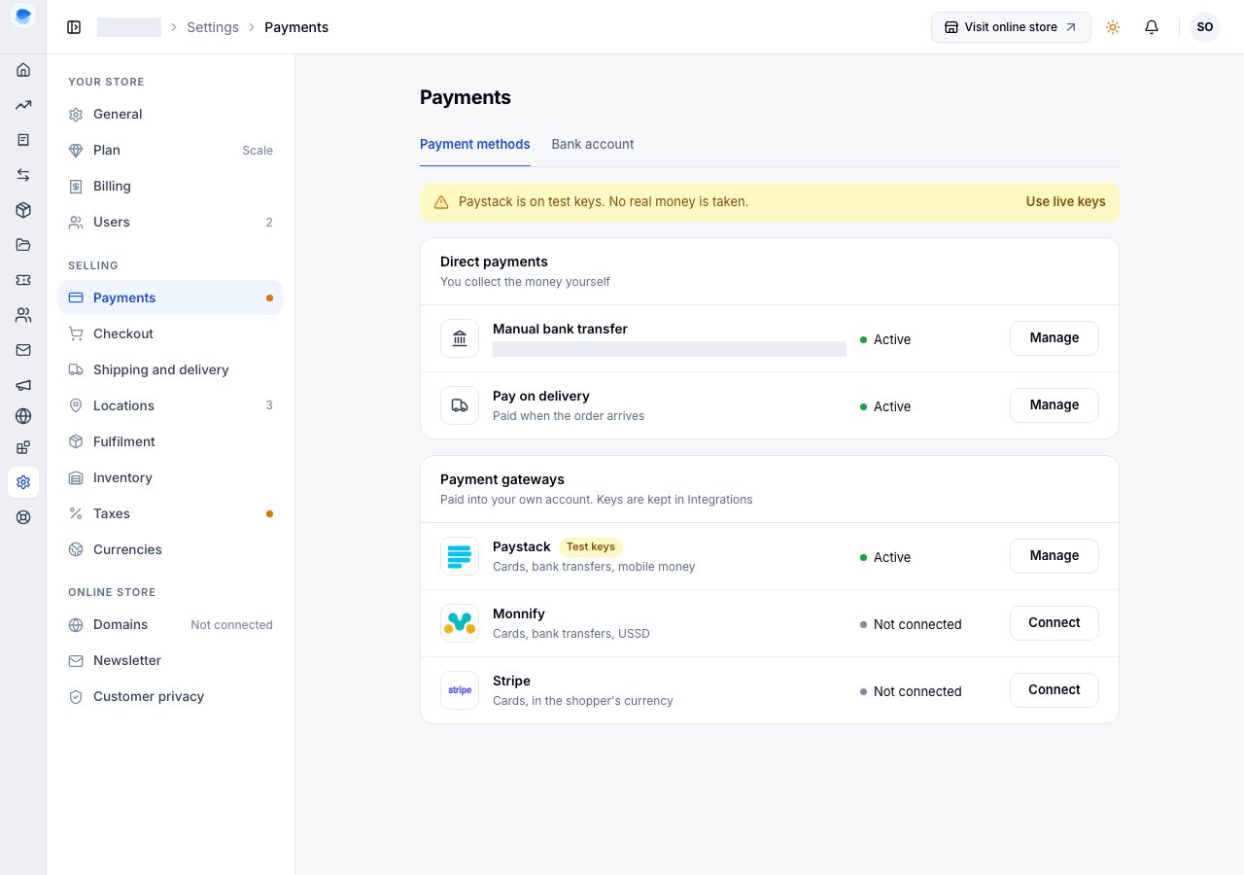Open the SO user avatar menu
The height and width of the screenshot is (875, 1244).
click(1205, 27)
